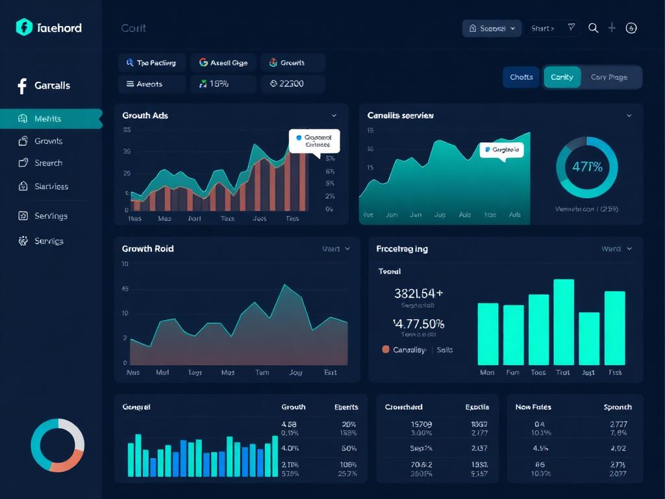Open the Srearch sidebar item icon

[23, 163]
